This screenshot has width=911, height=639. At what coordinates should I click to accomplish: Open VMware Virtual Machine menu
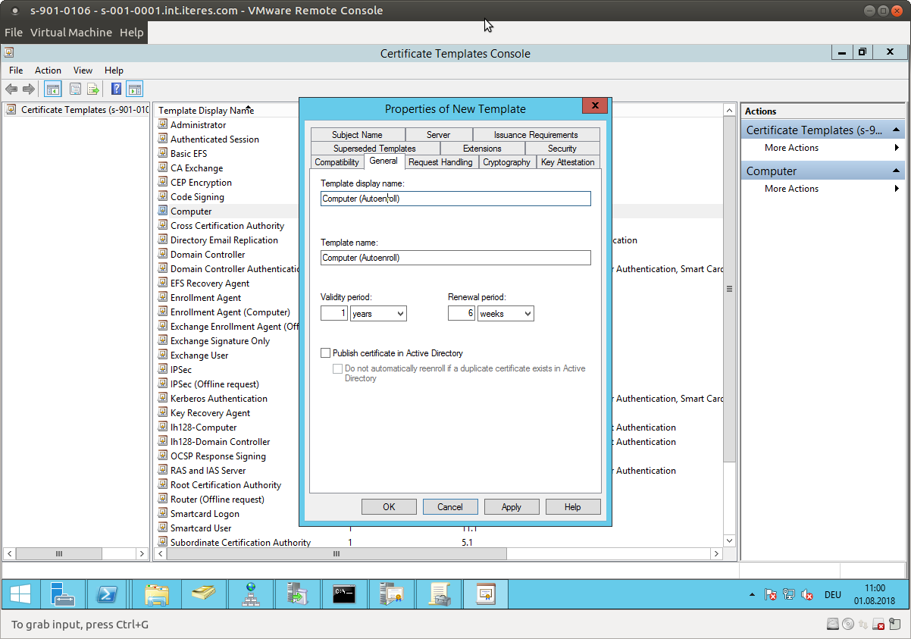tap(71, 33)
